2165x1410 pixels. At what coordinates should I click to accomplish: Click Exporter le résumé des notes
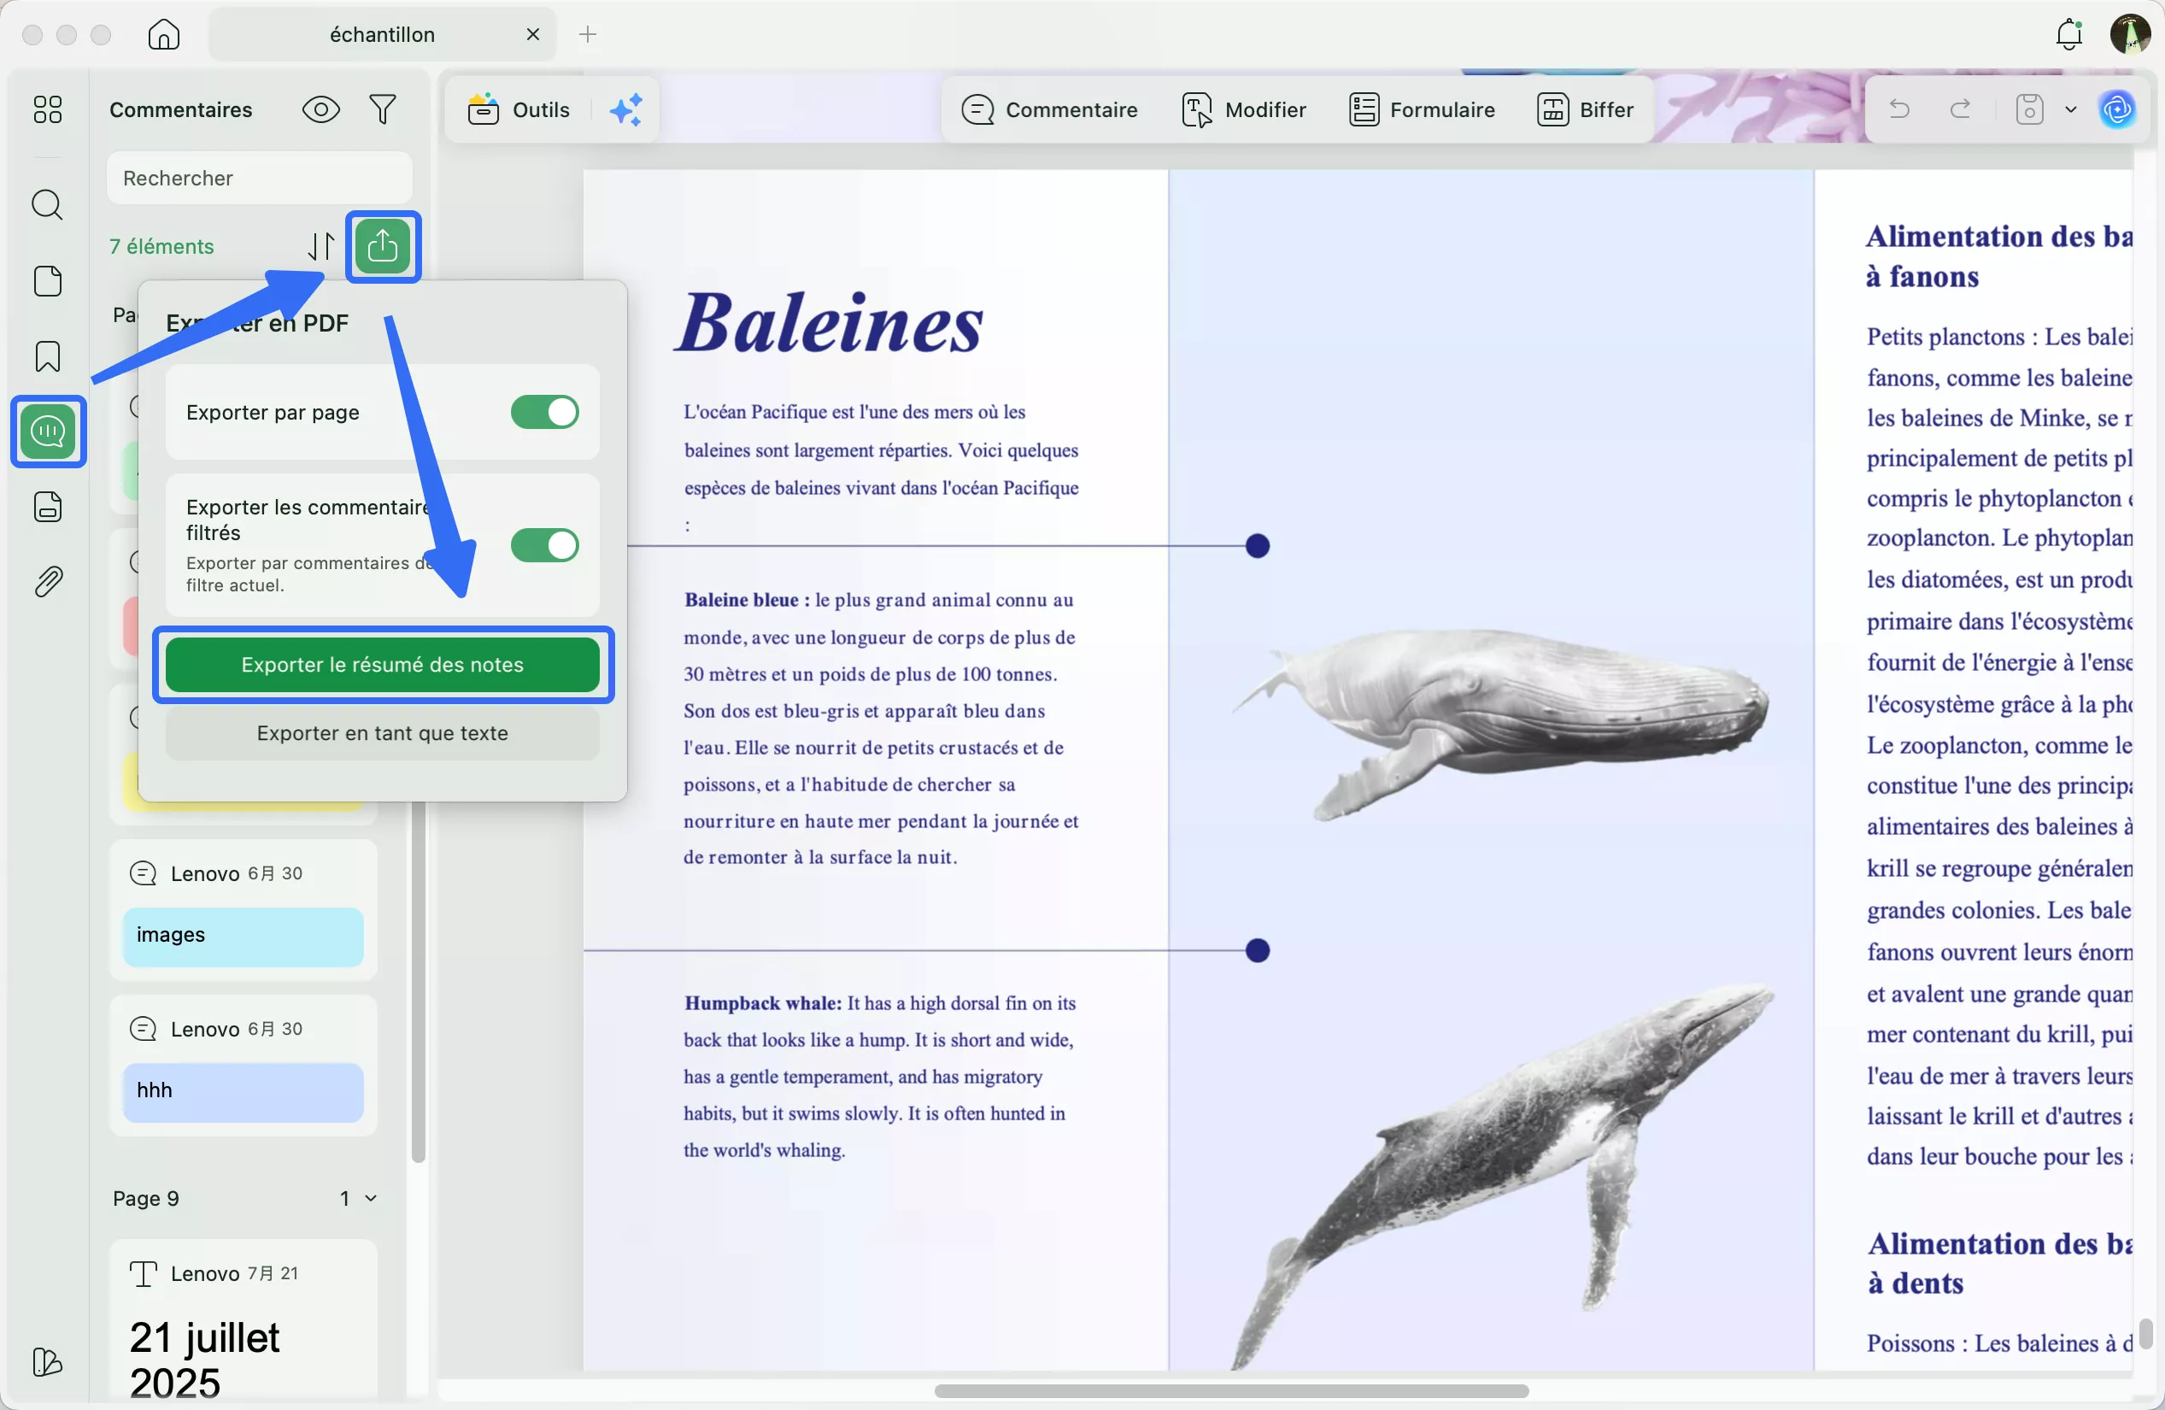tap(382, 665)
